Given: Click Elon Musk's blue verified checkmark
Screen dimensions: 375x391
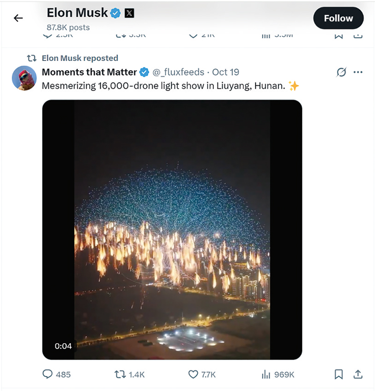Looking at the screenshot, I should pos(116,14).
